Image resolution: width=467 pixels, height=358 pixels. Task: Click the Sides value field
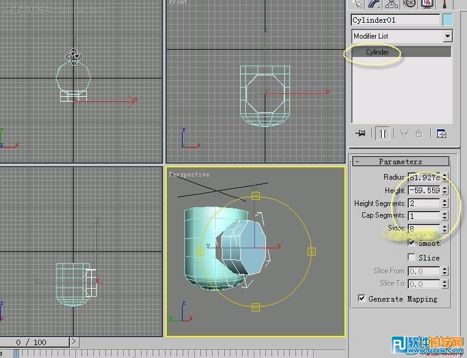click(424, 229)
